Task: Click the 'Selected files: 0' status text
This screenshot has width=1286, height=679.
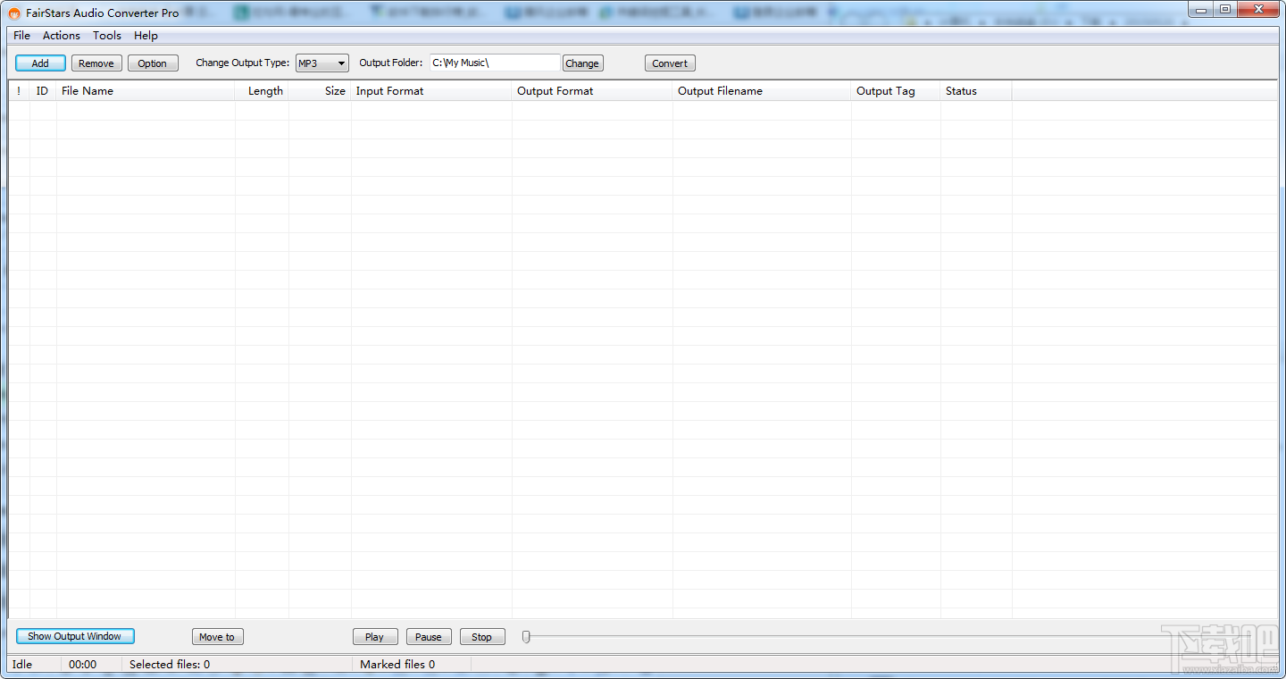Action: point(170,665)
